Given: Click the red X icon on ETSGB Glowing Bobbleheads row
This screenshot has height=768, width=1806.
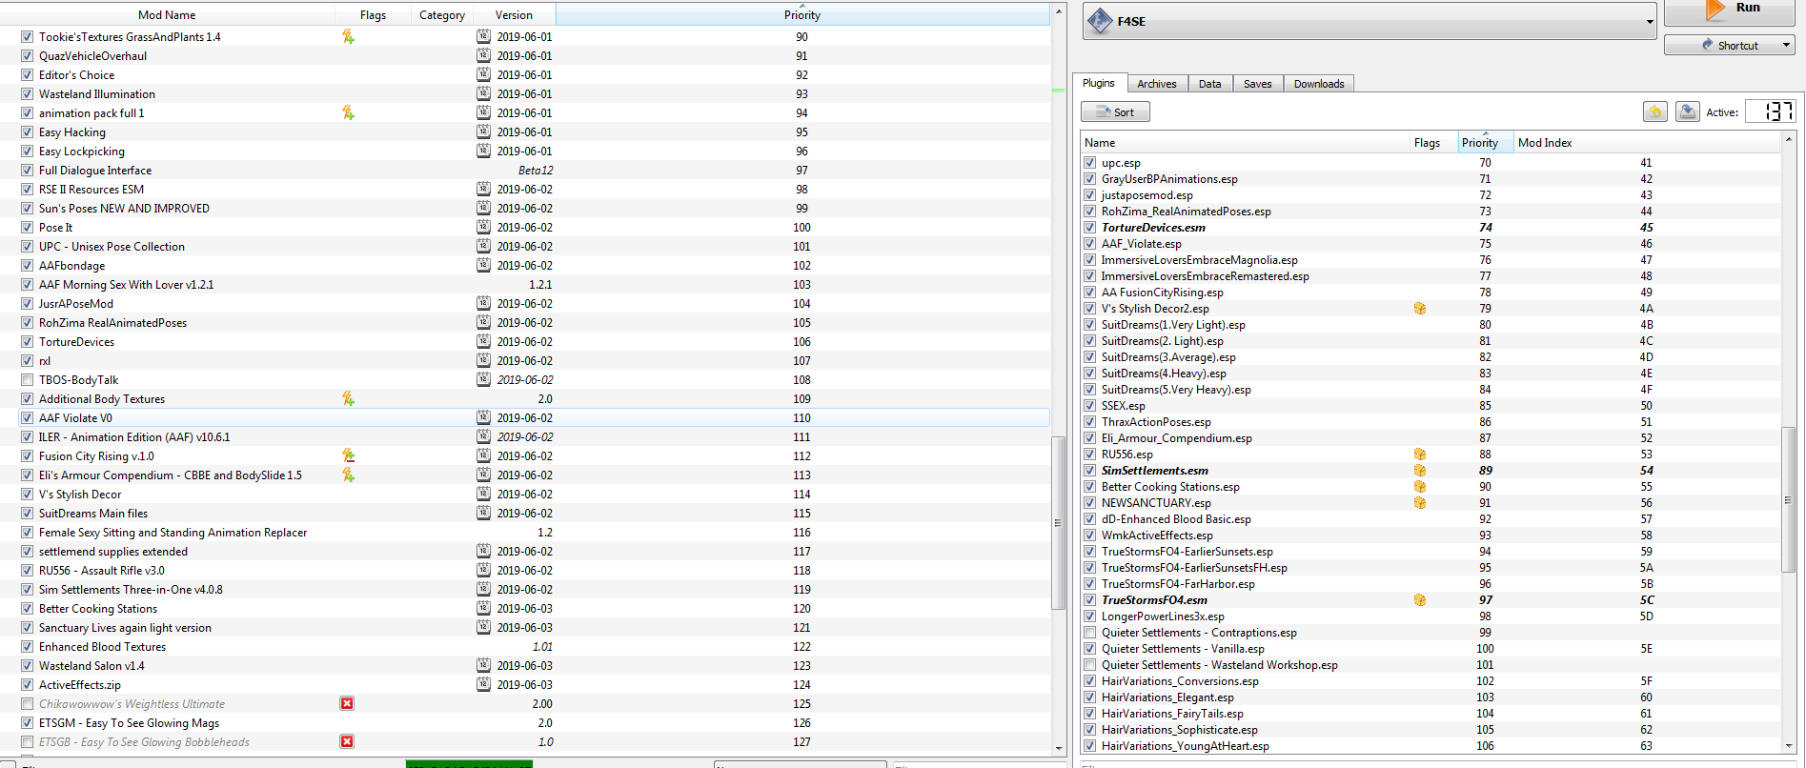Looking at the screenshot, I should [347, 741].
